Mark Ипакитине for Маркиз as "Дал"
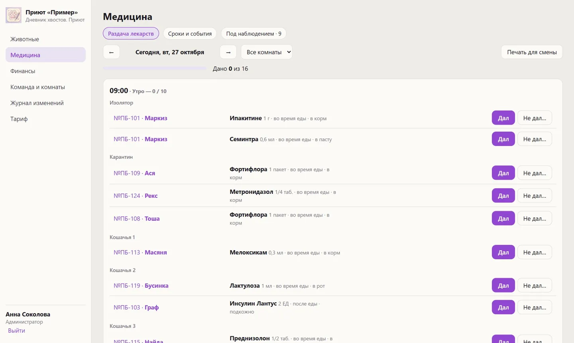This screenshot has height=343, width=574. (503, 118)
